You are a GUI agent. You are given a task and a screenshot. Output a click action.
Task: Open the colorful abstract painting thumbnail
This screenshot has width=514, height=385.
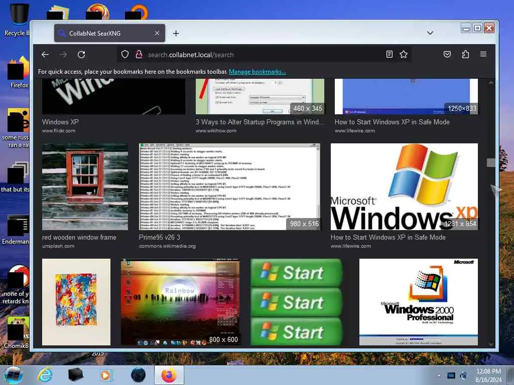[76, 302]
